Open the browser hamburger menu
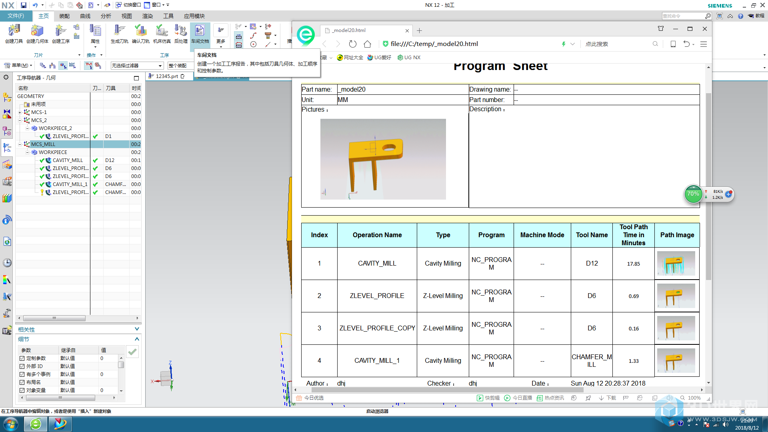Screen dimensions: 768x432 click(704, 44)
